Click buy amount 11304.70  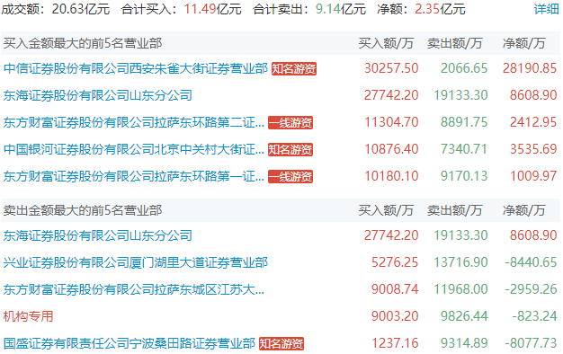tap(391, 122)
